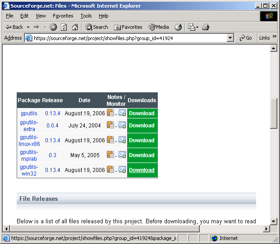Click monitor envelope icon for gputils

click(122, 113)
